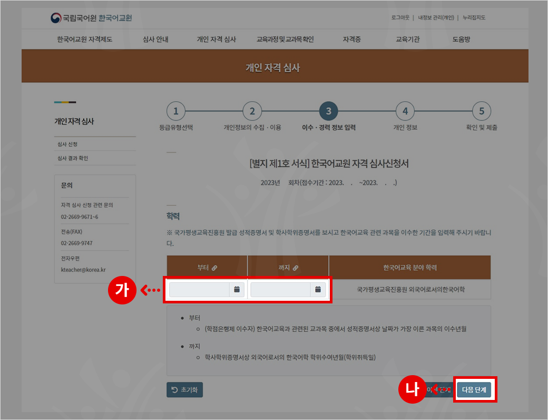Open 심사 결과 확인 in sidebar

click(73, 158)
